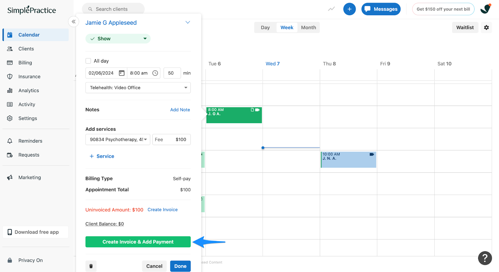Click the search magnifier icon

(90, 9)
